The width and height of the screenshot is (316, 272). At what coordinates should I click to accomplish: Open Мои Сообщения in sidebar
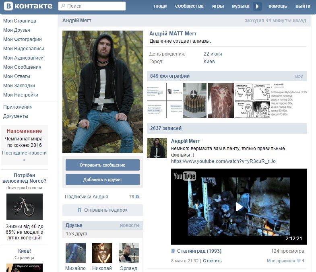[x=22, y=67]
